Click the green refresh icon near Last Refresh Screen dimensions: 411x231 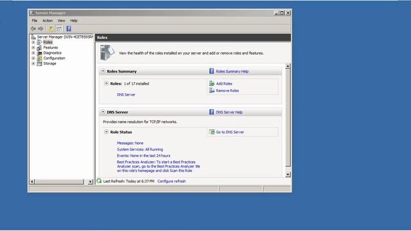pyautogui.click(x=99, y=181)
